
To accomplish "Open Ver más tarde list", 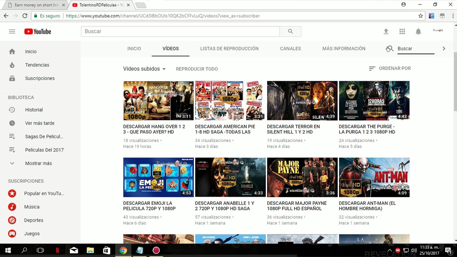I will tap(40, 123).
